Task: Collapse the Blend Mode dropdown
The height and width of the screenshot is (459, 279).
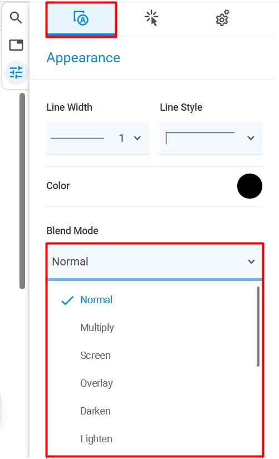Action: 155,261
